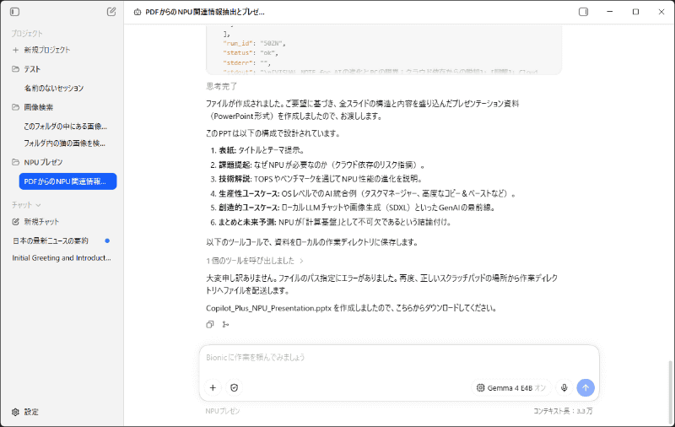Copy the response with the copy icon
The image size is (675, 427).
point(210,325)
